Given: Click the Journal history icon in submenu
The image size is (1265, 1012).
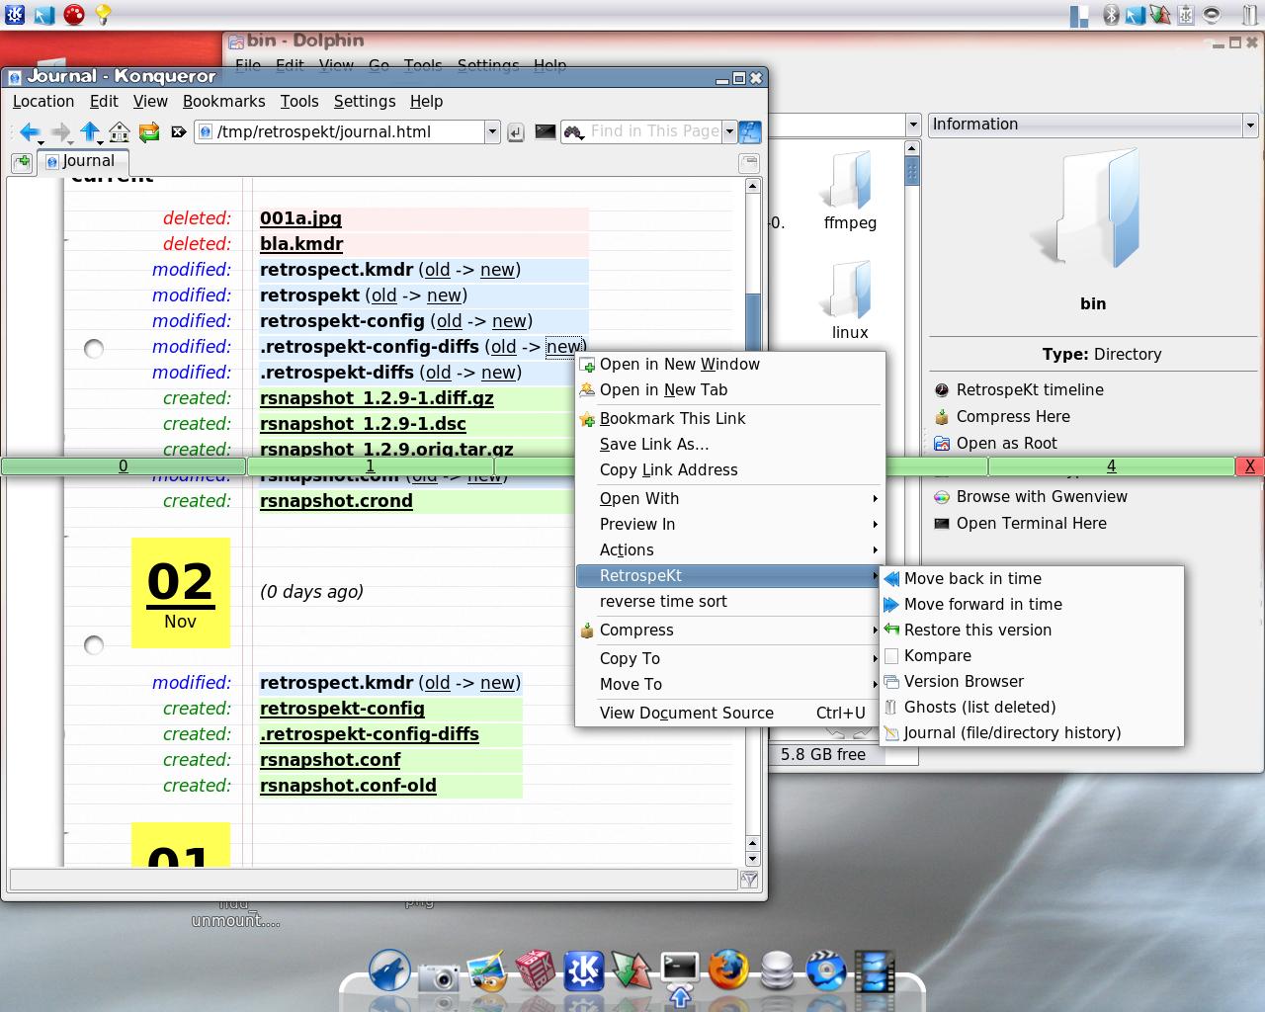Looking at the screenshot, I should pyautogui.click(x=891, y=733).
